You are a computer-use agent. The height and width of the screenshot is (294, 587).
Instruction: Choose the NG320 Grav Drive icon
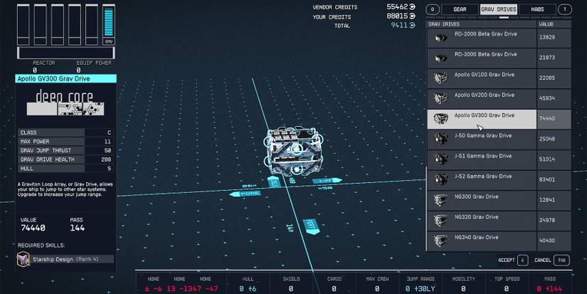pyautogui.click(x=440, y=220)
